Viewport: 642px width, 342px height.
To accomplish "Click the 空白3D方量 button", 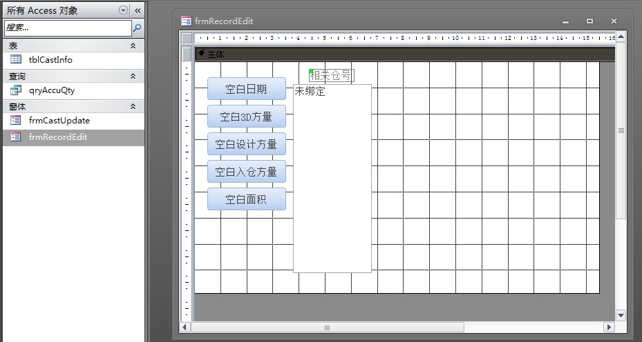I will [246, 117].
